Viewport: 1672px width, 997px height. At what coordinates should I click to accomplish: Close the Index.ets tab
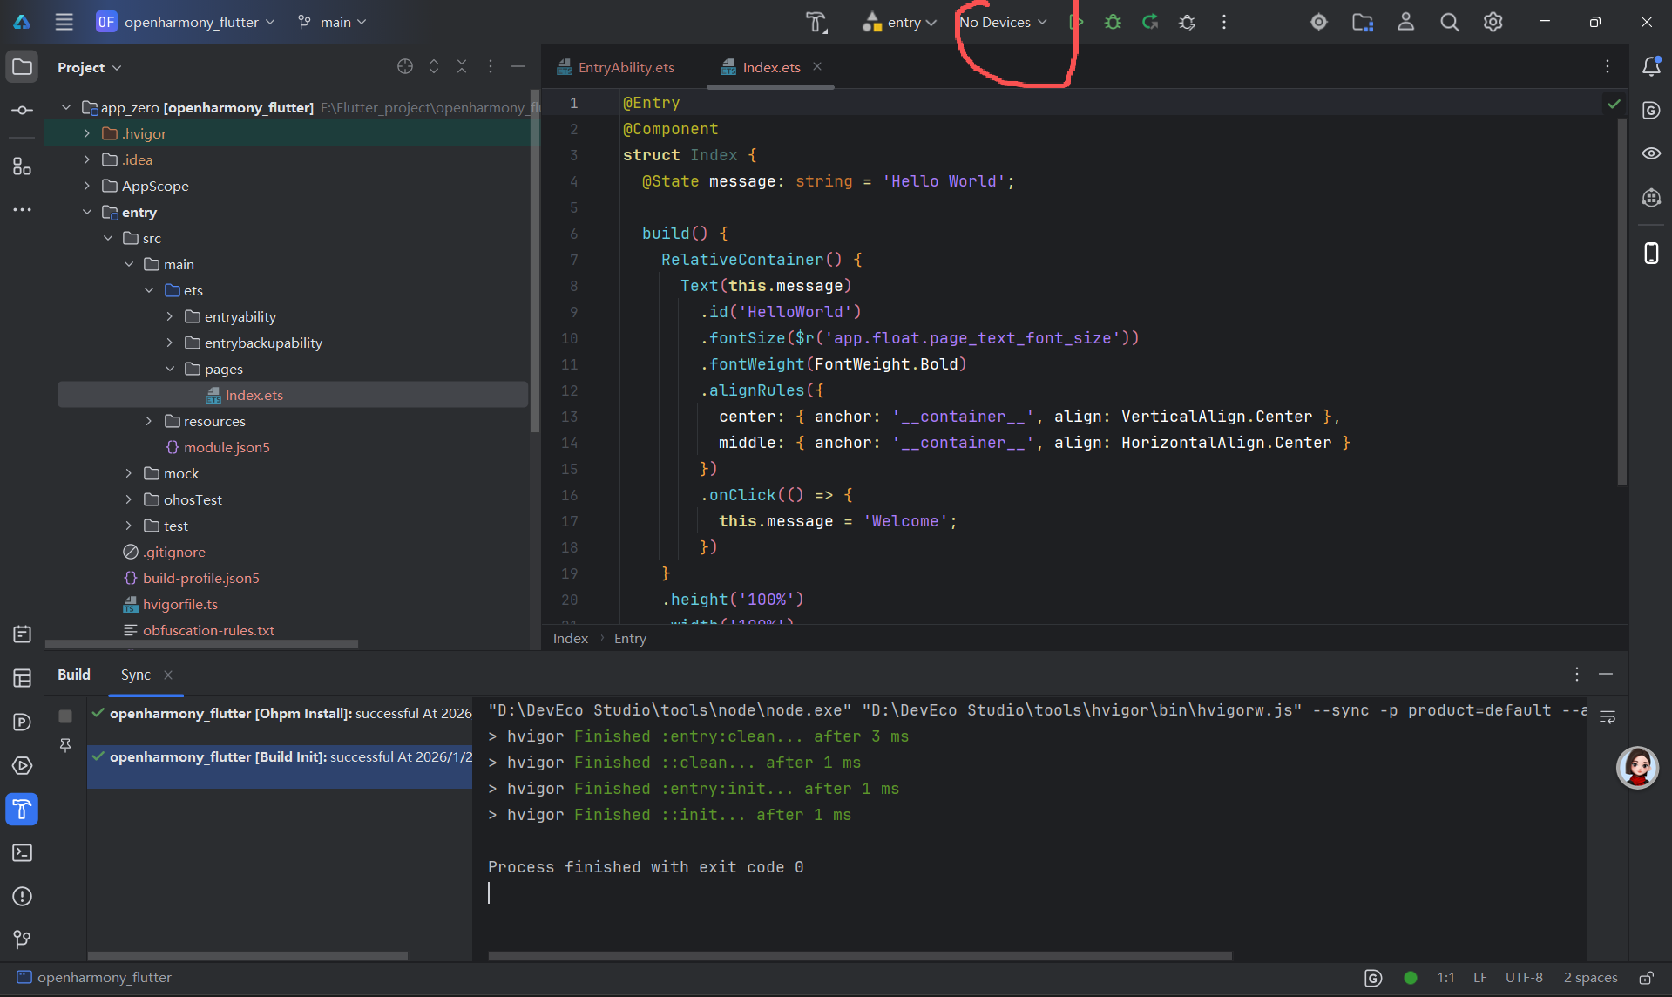817,66
